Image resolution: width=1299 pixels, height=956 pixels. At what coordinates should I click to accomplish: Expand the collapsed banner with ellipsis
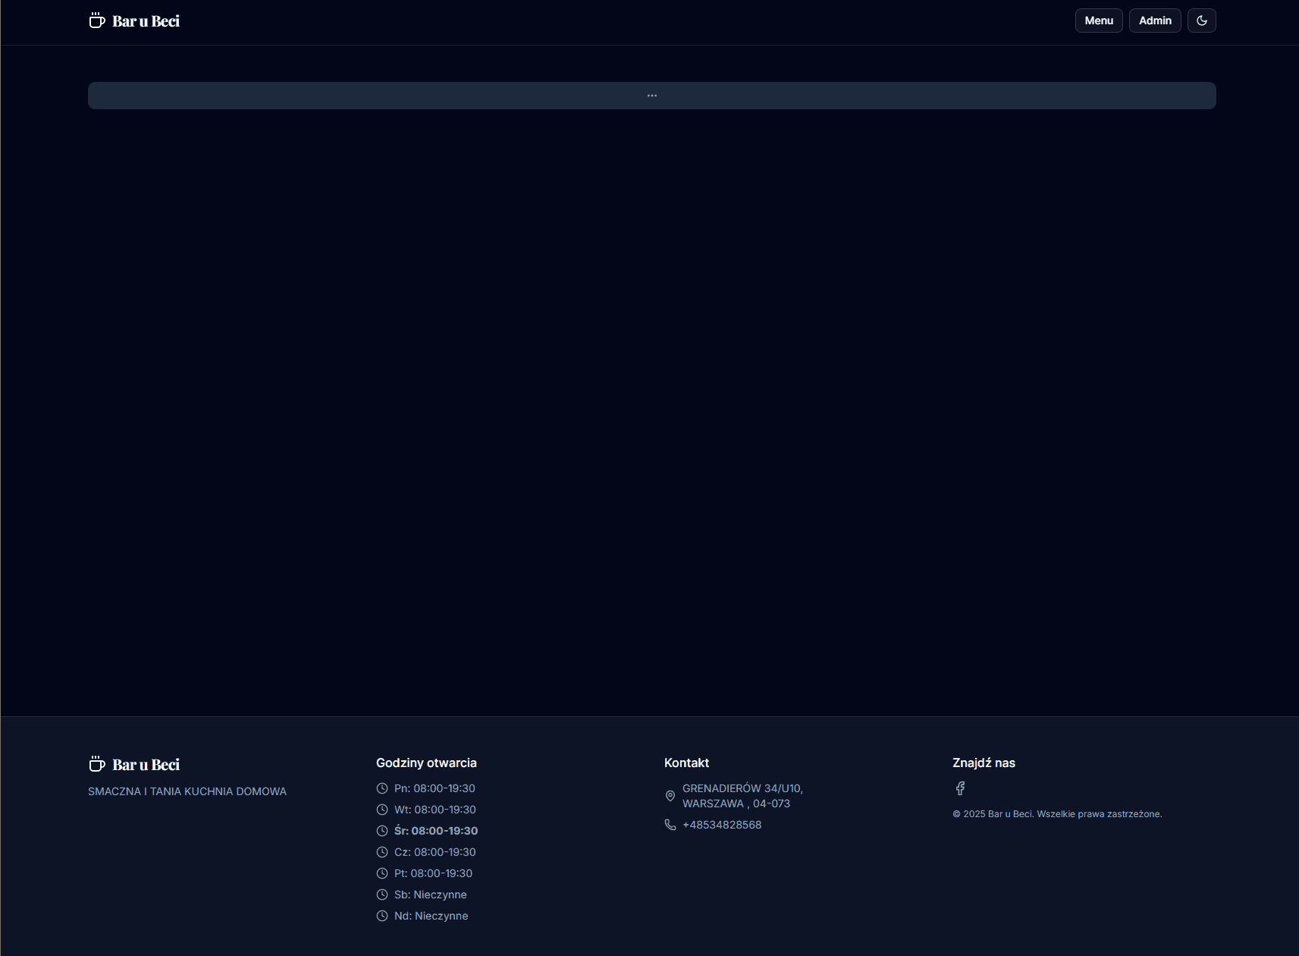[x=651, y=96]
